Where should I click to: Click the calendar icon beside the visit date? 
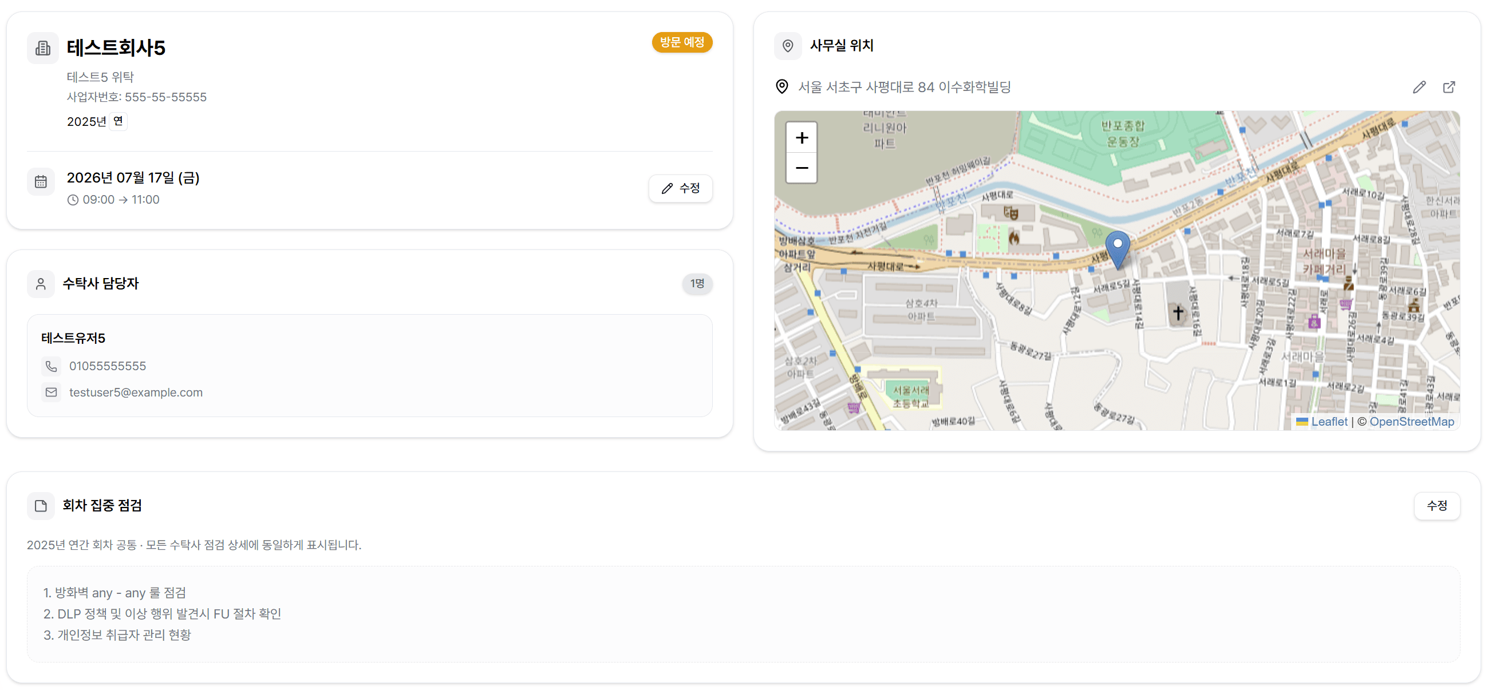[41, 182]
